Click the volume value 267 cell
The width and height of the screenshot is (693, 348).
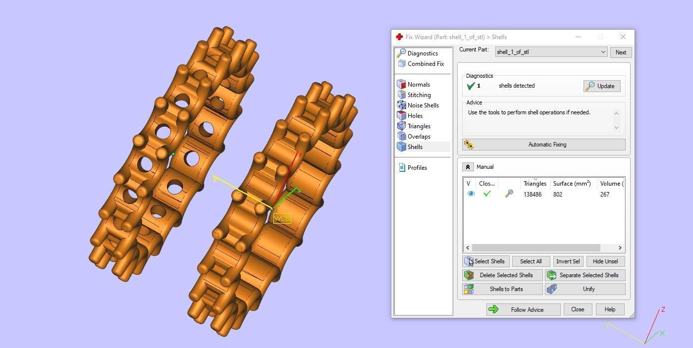coord(605,194)
